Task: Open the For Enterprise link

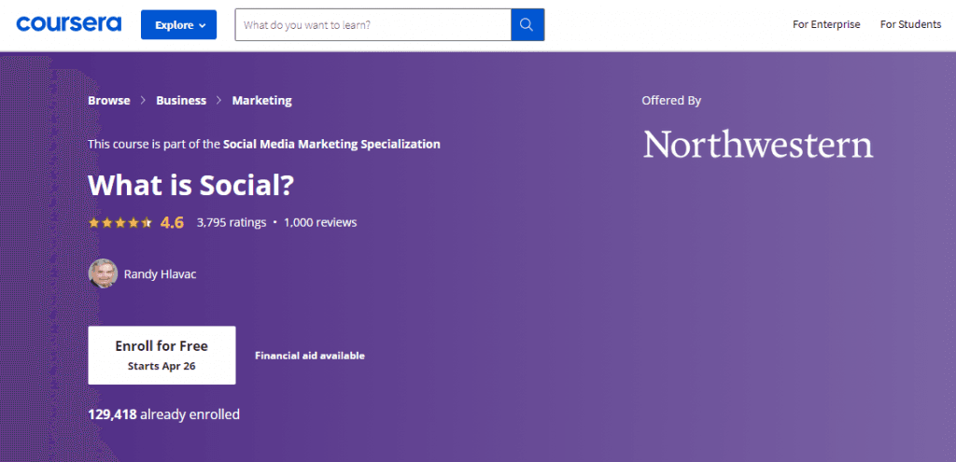Action: (x=826, y=24)
